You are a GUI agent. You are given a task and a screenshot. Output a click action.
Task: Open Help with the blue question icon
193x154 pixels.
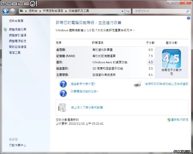pyautogui.click(x=188, y=18)
